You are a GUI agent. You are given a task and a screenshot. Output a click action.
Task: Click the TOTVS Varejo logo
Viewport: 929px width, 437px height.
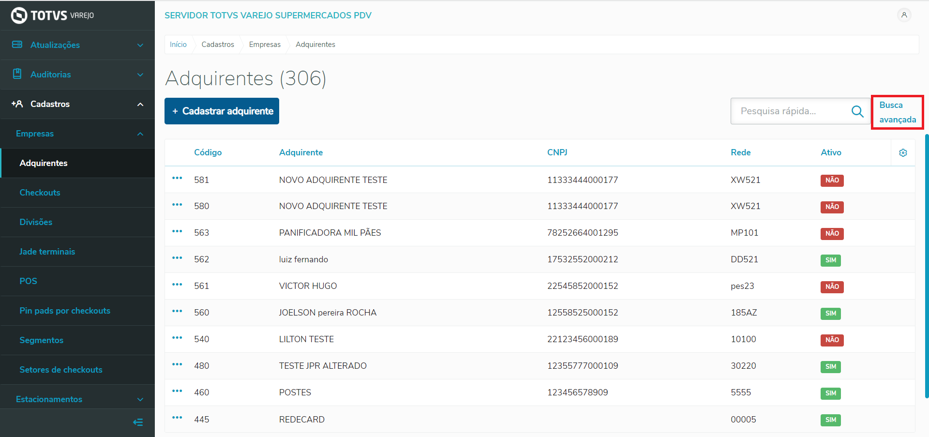52,15
